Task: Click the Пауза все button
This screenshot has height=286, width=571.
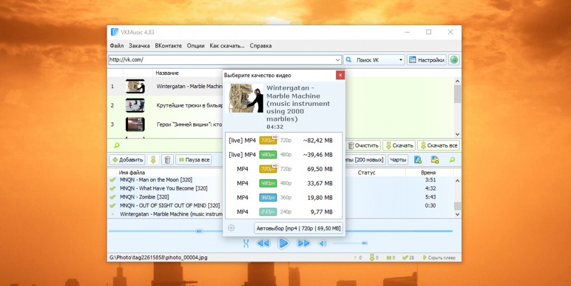Action: click(194, 160)
